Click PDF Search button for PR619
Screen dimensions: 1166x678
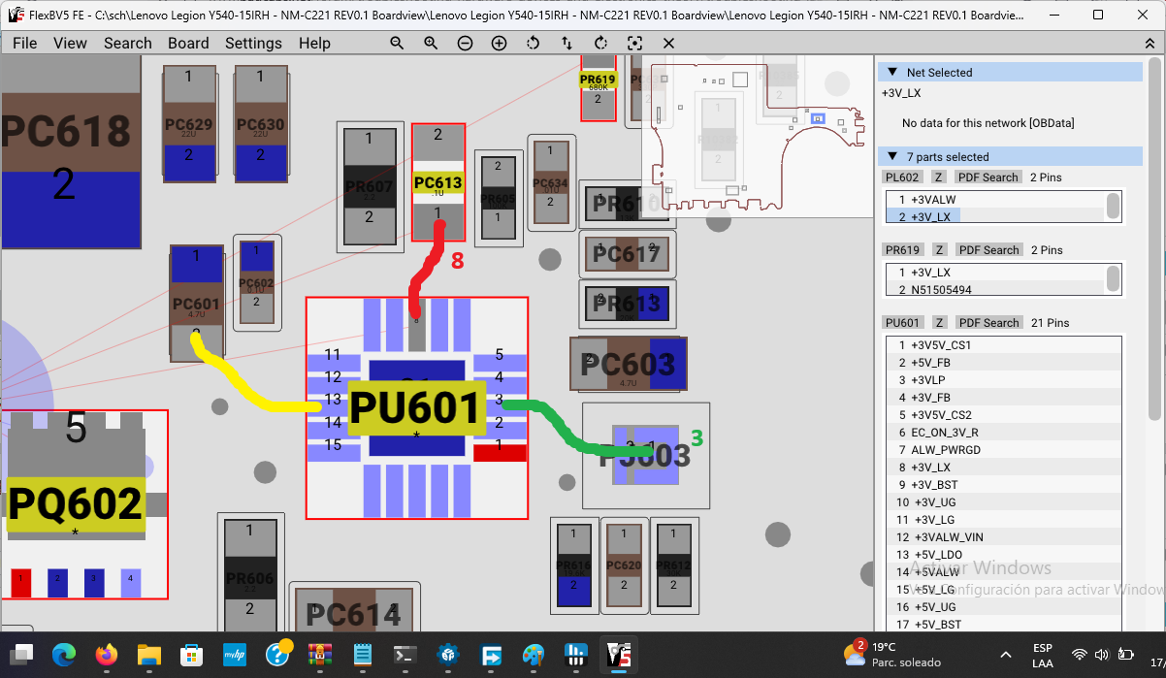988,249
